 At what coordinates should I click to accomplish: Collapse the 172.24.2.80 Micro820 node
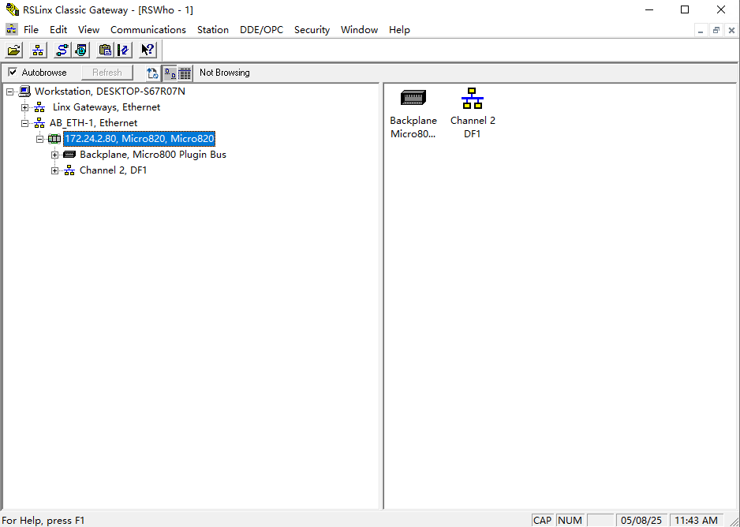coord(40,139)
